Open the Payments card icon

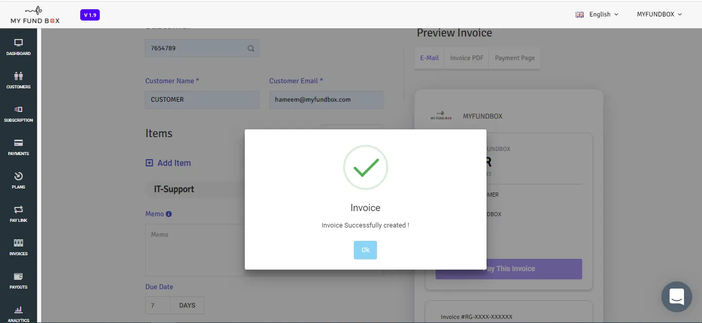19,143
